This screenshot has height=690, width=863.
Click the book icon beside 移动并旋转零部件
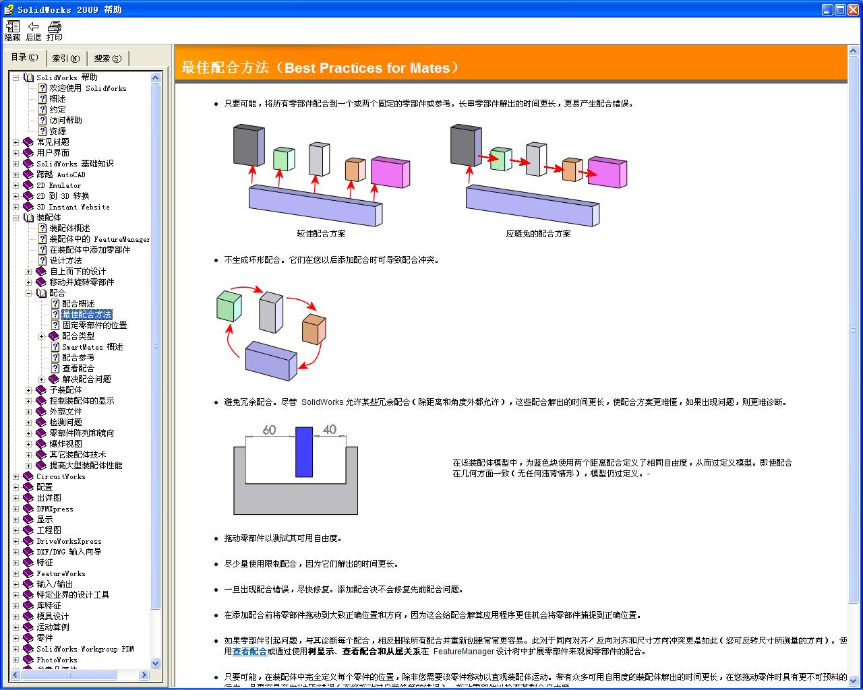coord(41,282)
